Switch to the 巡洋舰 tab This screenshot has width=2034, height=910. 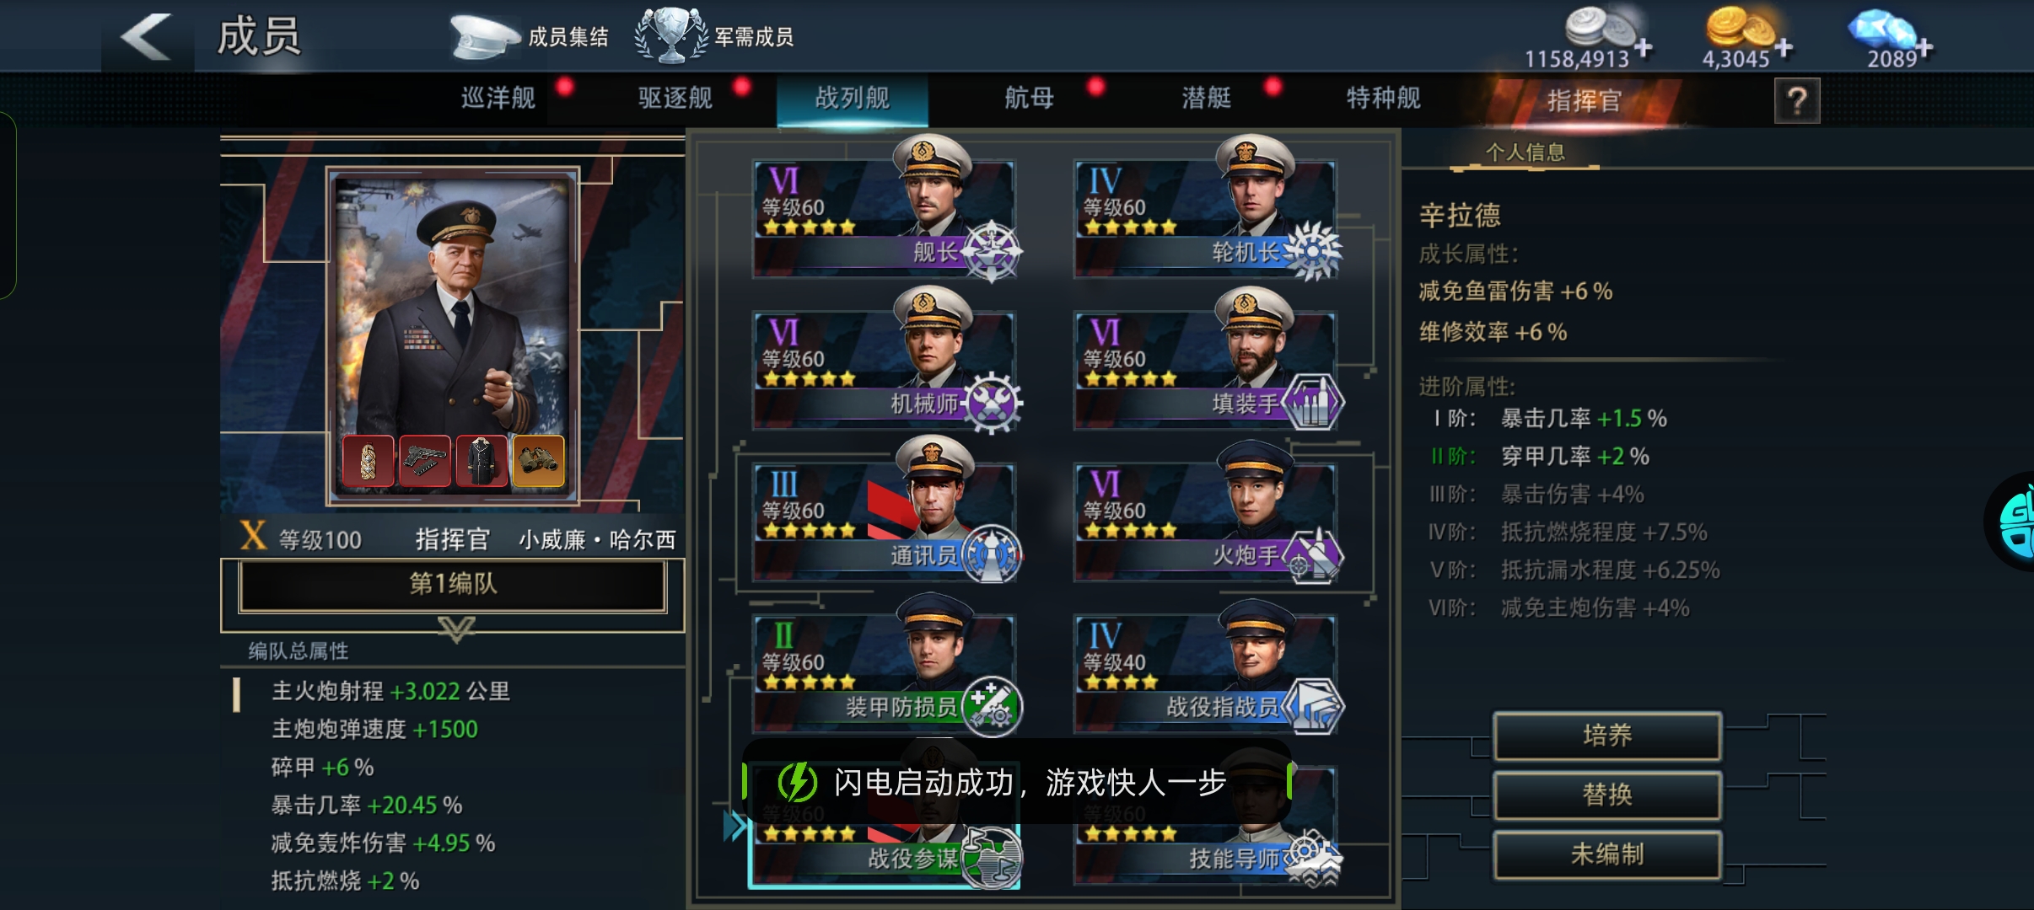(x=498, y=99)
